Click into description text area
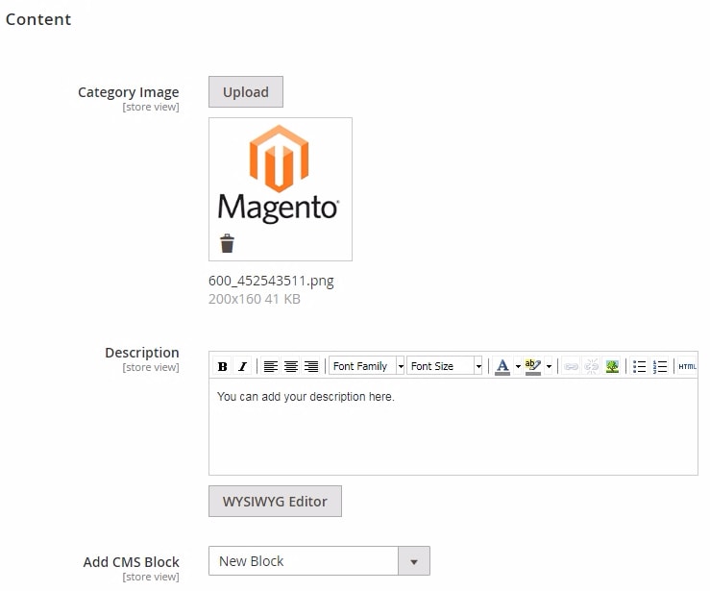710x591 pixels. pos(453,427)
